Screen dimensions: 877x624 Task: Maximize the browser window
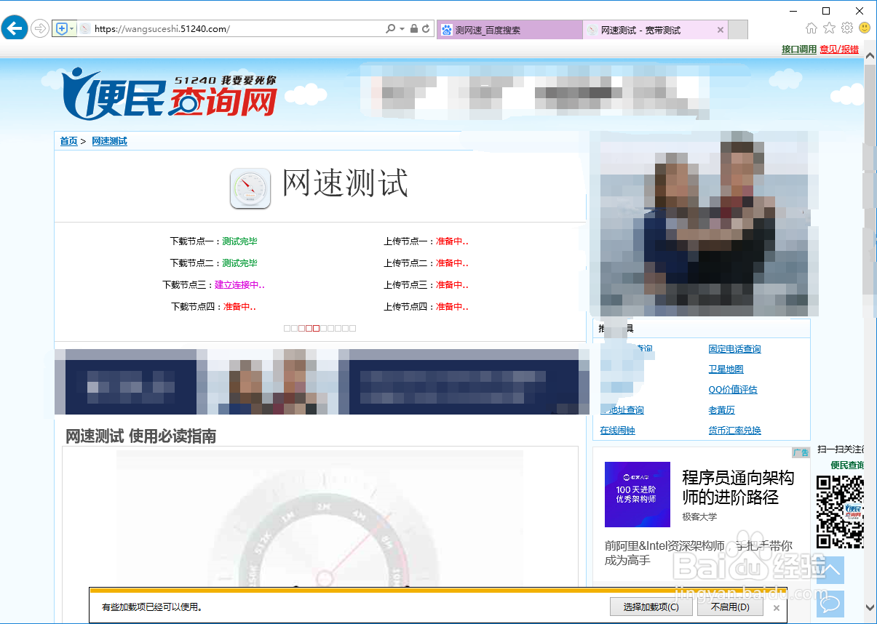(826, 10)
